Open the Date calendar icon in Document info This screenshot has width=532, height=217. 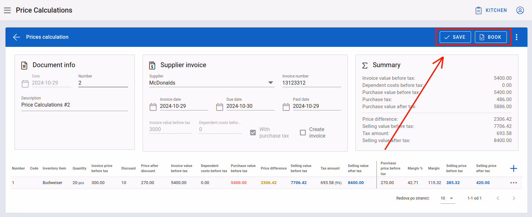point(25,84)
